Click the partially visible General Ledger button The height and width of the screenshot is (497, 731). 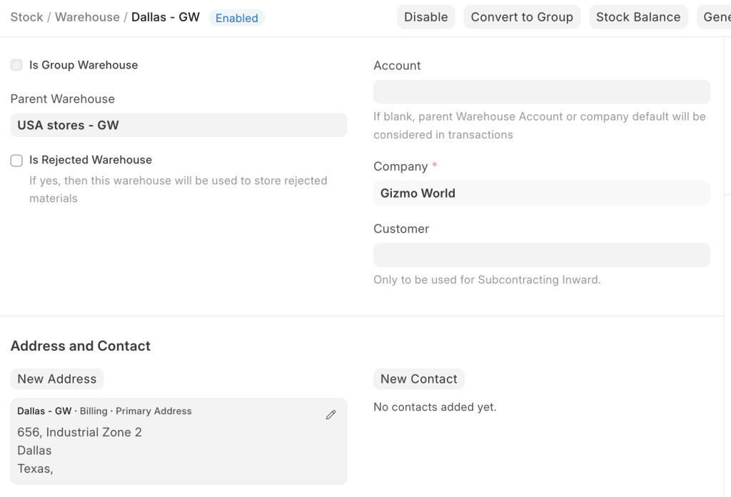point(715,17)
